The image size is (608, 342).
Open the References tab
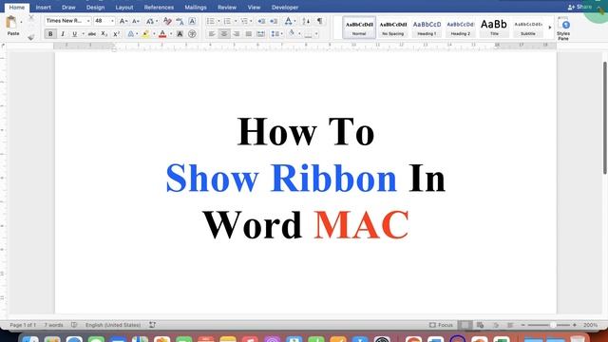159,8
